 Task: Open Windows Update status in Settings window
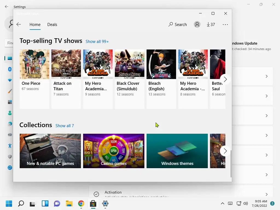(252, 46)
